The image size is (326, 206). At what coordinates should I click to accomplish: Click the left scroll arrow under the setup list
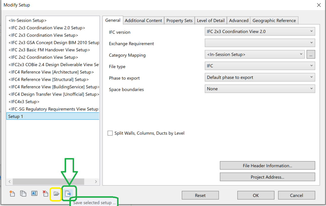click(9, 182)
